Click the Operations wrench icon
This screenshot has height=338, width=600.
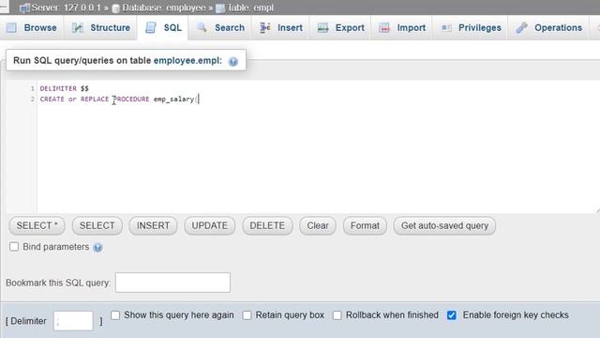click(x=521, y=27)
